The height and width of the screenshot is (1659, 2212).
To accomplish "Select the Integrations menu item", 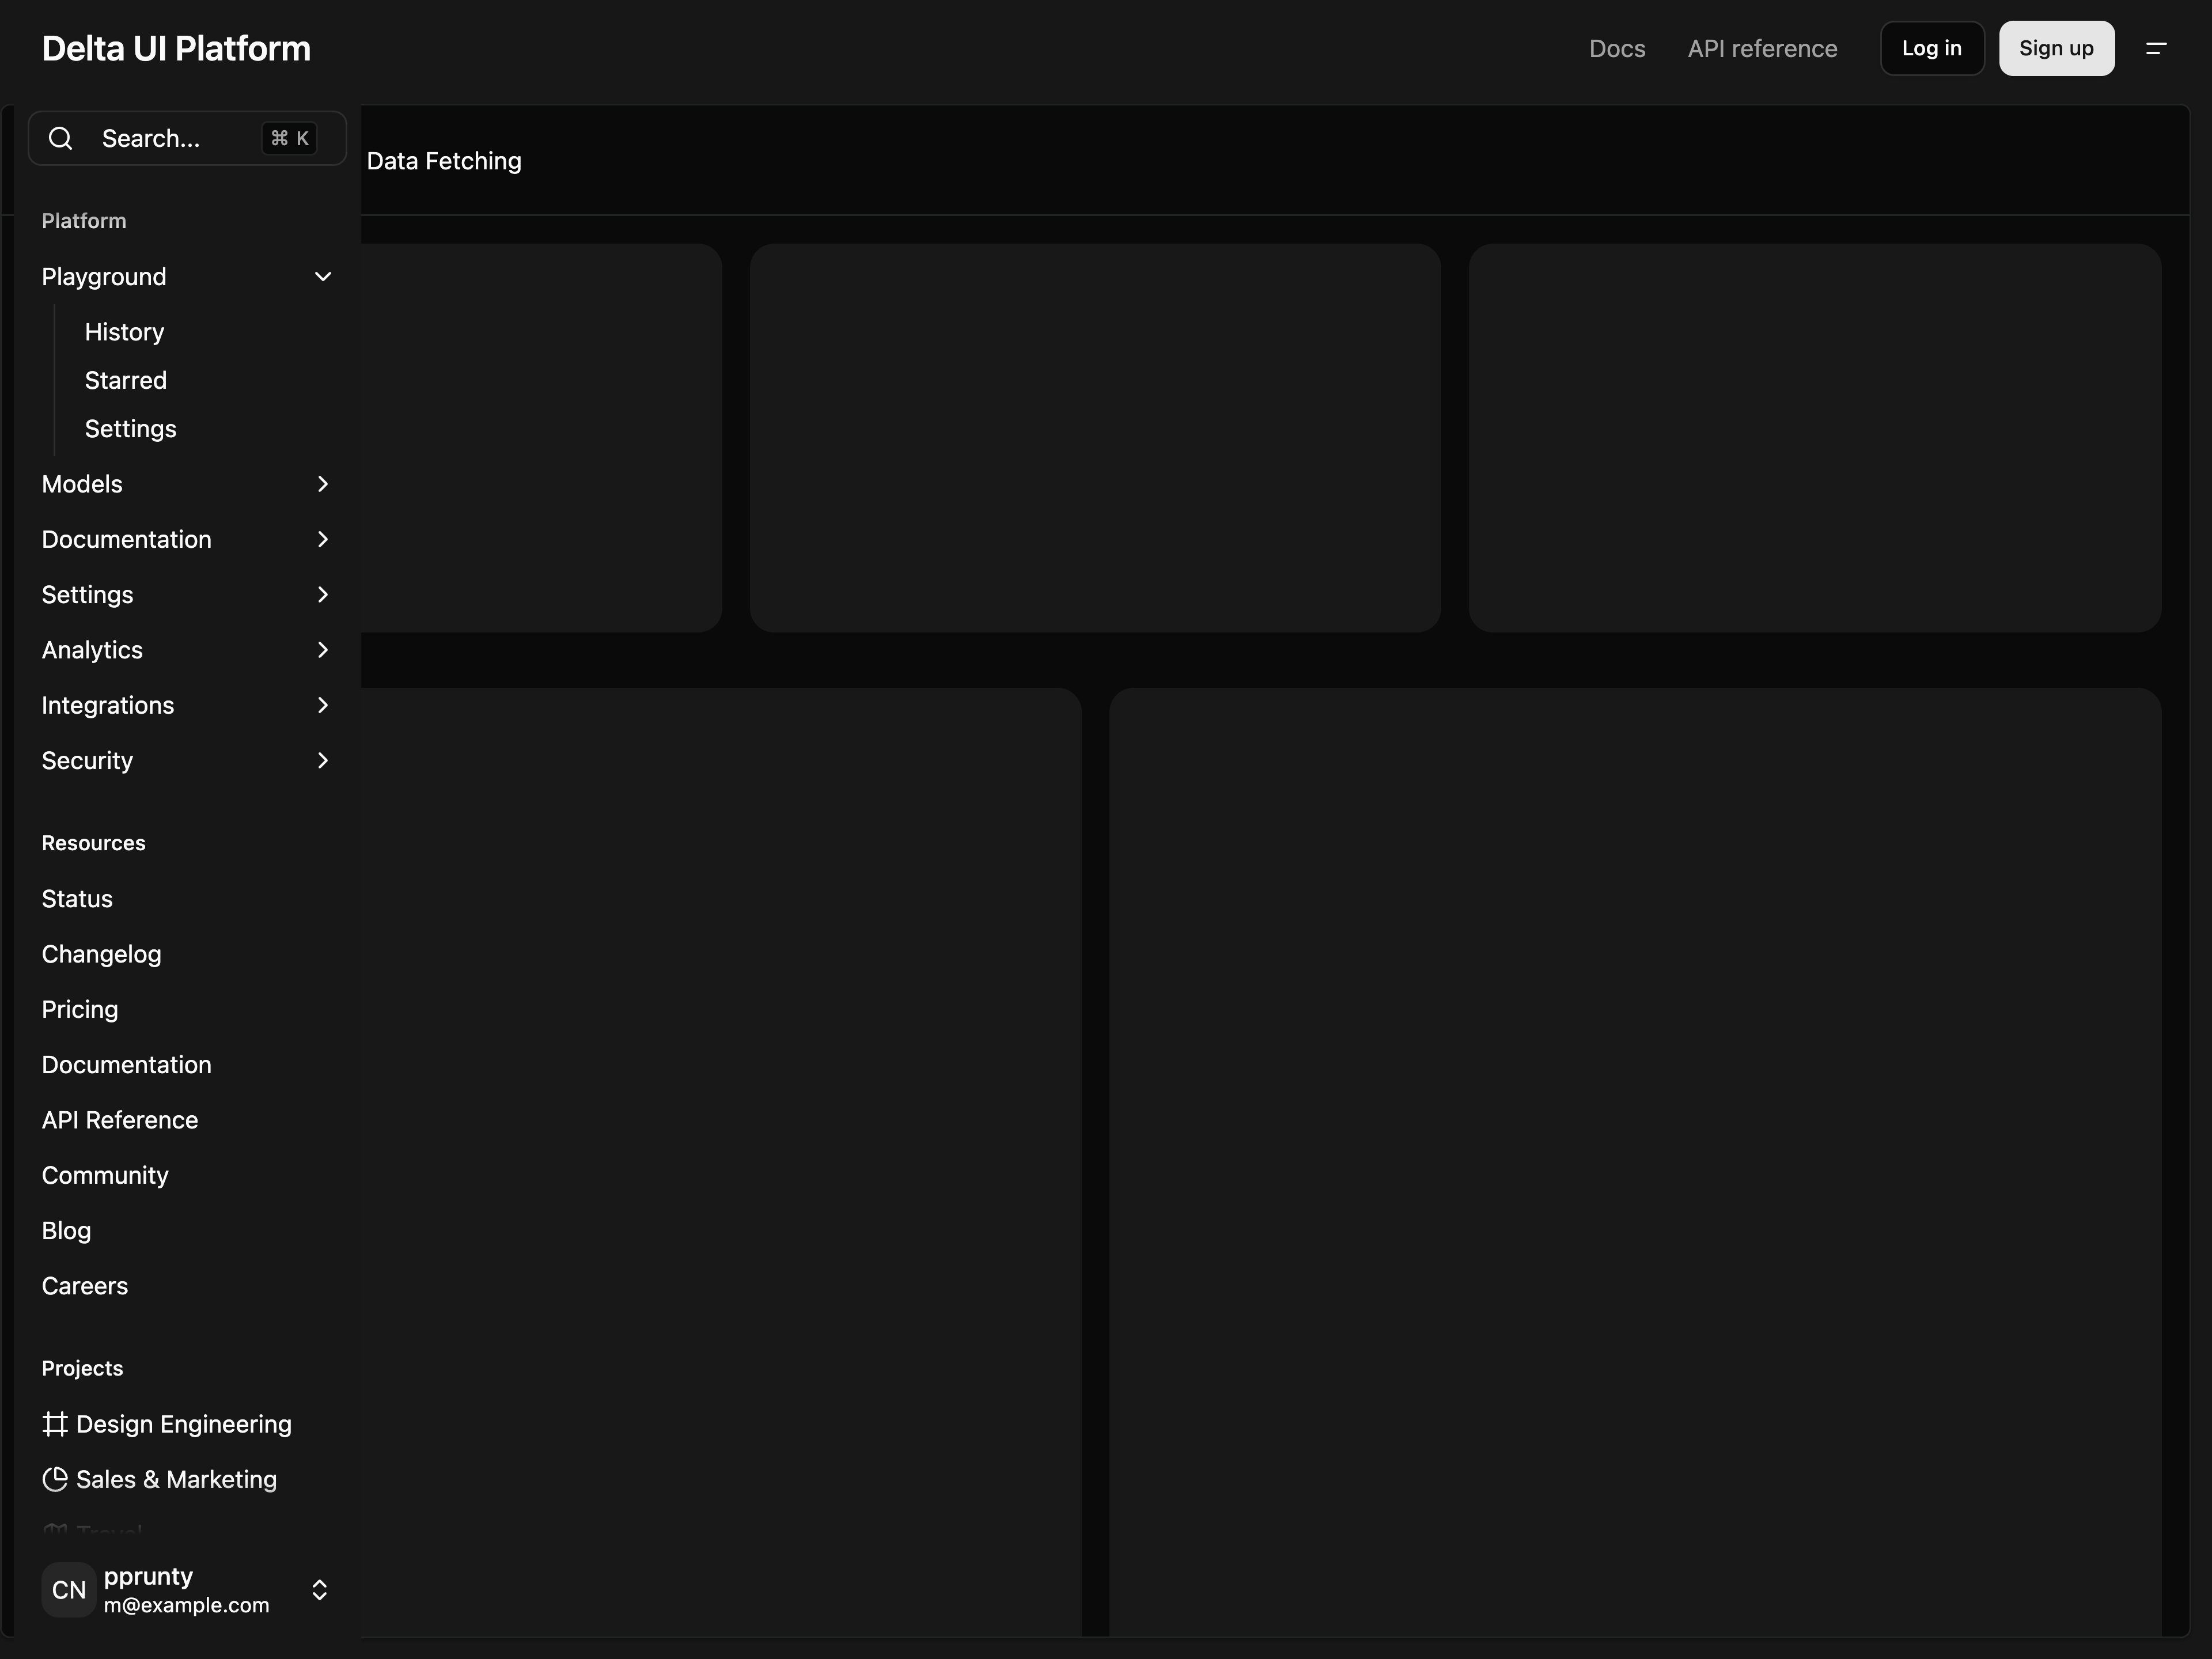I will pos(187,705).
